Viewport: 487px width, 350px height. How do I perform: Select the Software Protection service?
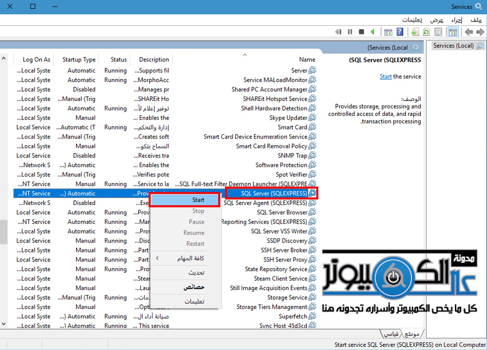pyautogui.click(x=281, y=165)
